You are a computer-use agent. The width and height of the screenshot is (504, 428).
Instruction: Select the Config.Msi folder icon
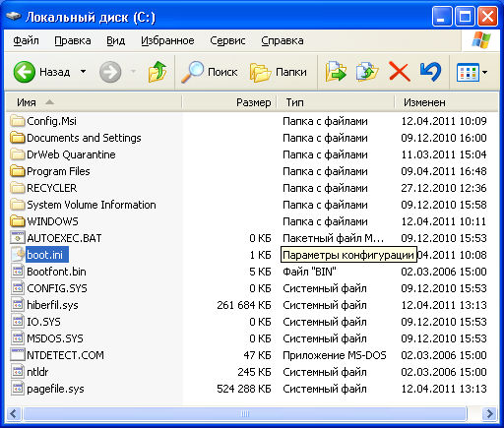point(18,121)
